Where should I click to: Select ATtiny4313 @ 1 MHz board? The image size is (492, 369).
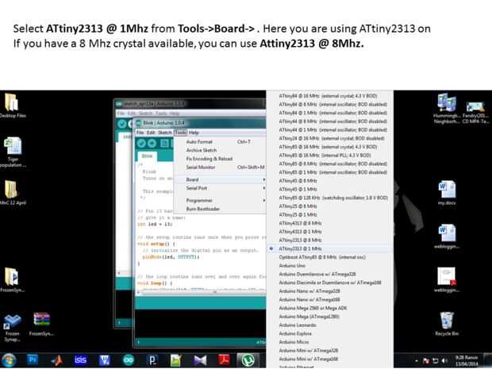pos(329,232)
